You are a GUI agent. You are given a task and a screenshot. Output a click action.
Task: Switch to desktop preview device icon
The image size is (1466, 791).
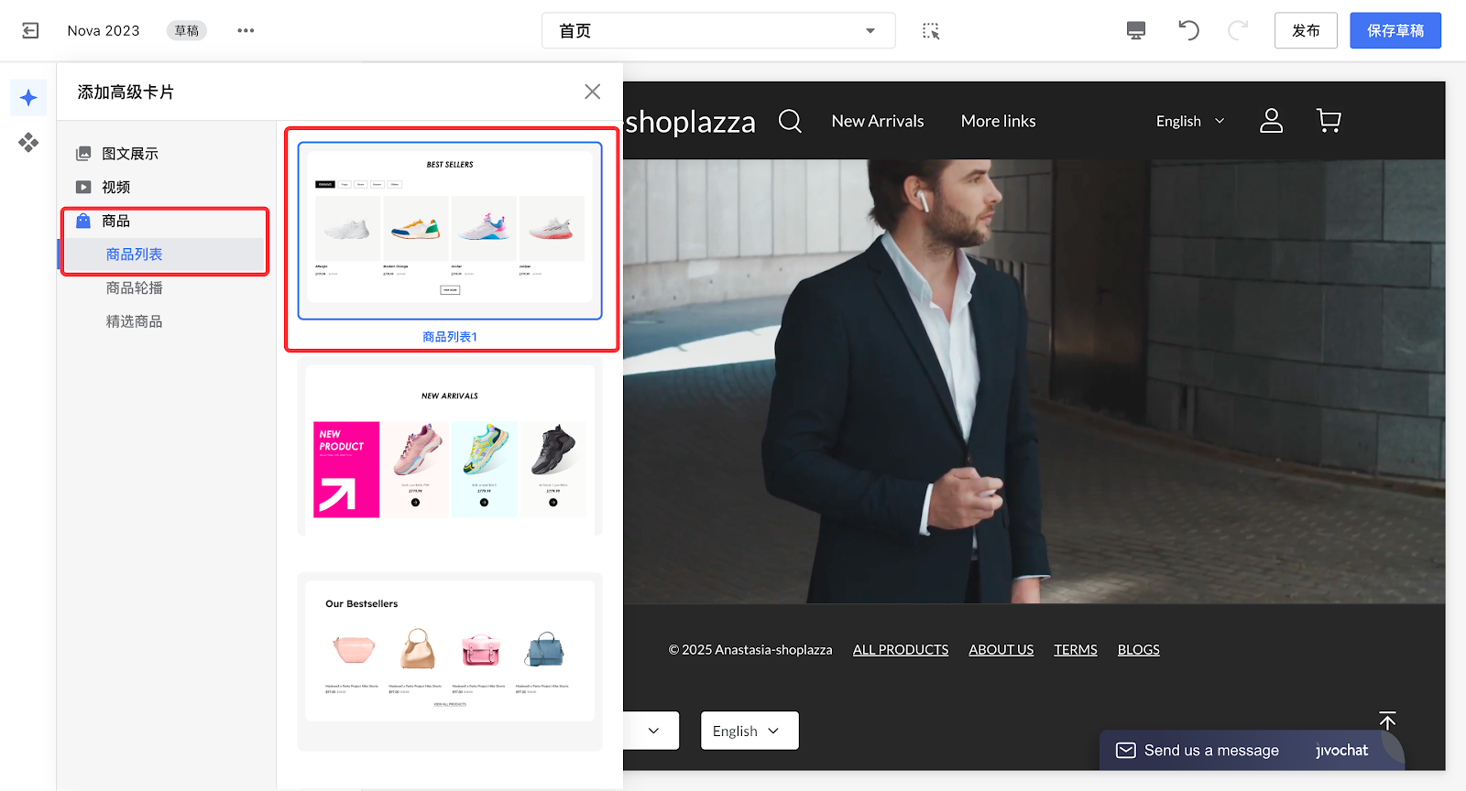pyautogui.click(x=1136, y=31)
